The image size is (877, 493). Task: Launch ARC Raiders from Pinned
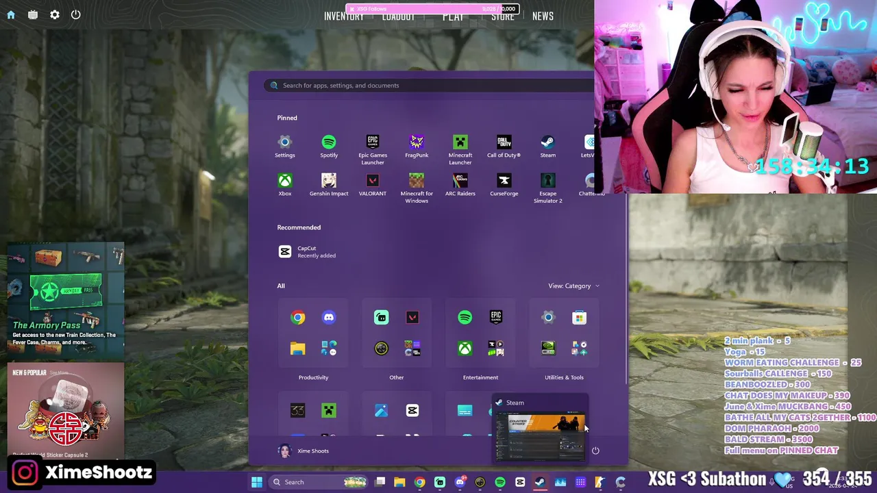(460, 185)
